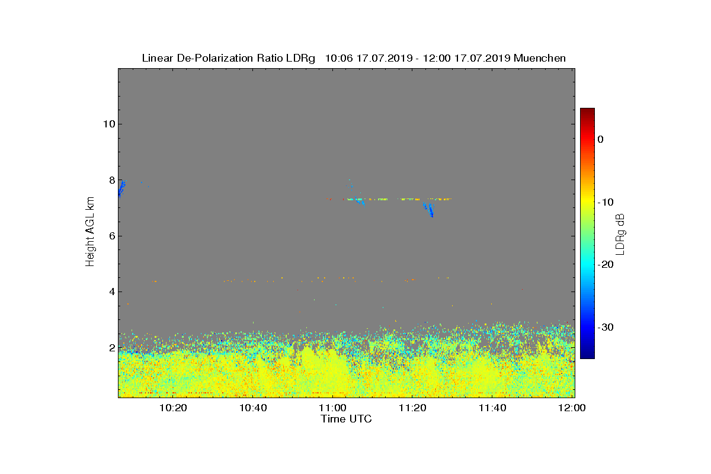
Task: Click the blue cloud streak near 11:25
Action: pyautogui.click(x=428, y=210)
